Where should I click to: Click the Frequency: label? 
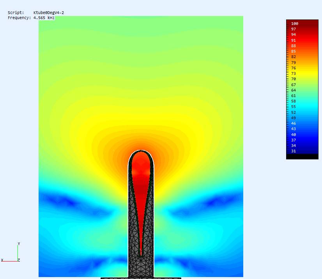(19, 18)
